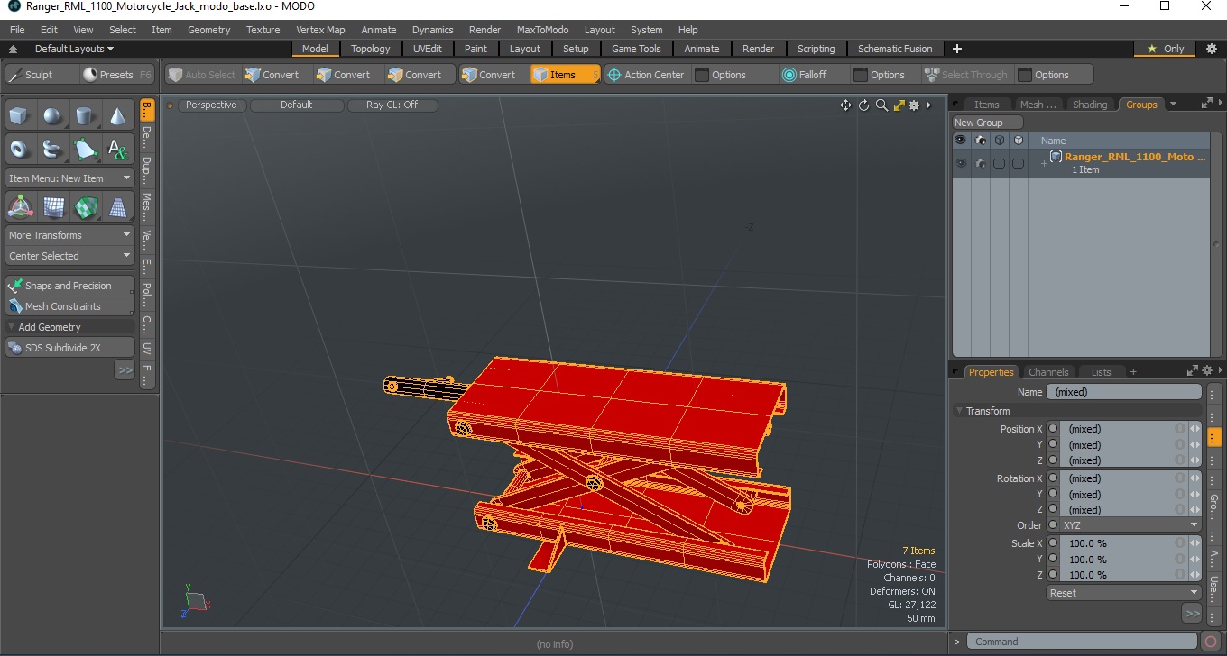This screenshot has width=1227, height=656.
Task: Expand the Properties panel with arrows icon
Action: (x=1193, y=370)
